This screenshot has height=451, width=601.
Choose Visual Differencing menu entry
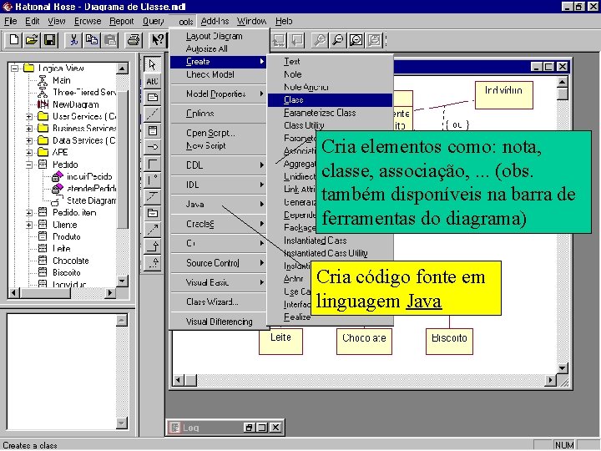218,322
